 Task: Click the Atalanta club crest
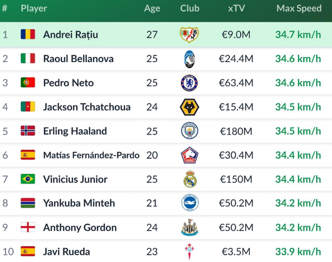tap(189, 59)
